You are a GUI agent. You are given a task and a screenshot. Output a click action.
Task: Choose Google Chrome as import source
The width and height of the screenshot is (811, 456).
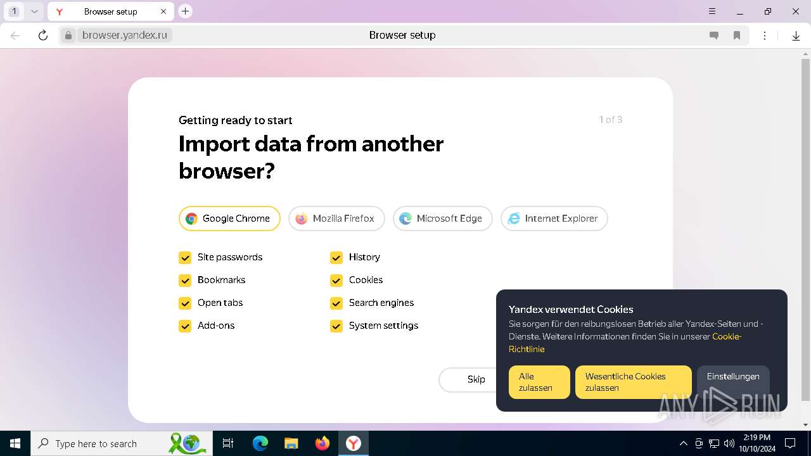point(229,218)
